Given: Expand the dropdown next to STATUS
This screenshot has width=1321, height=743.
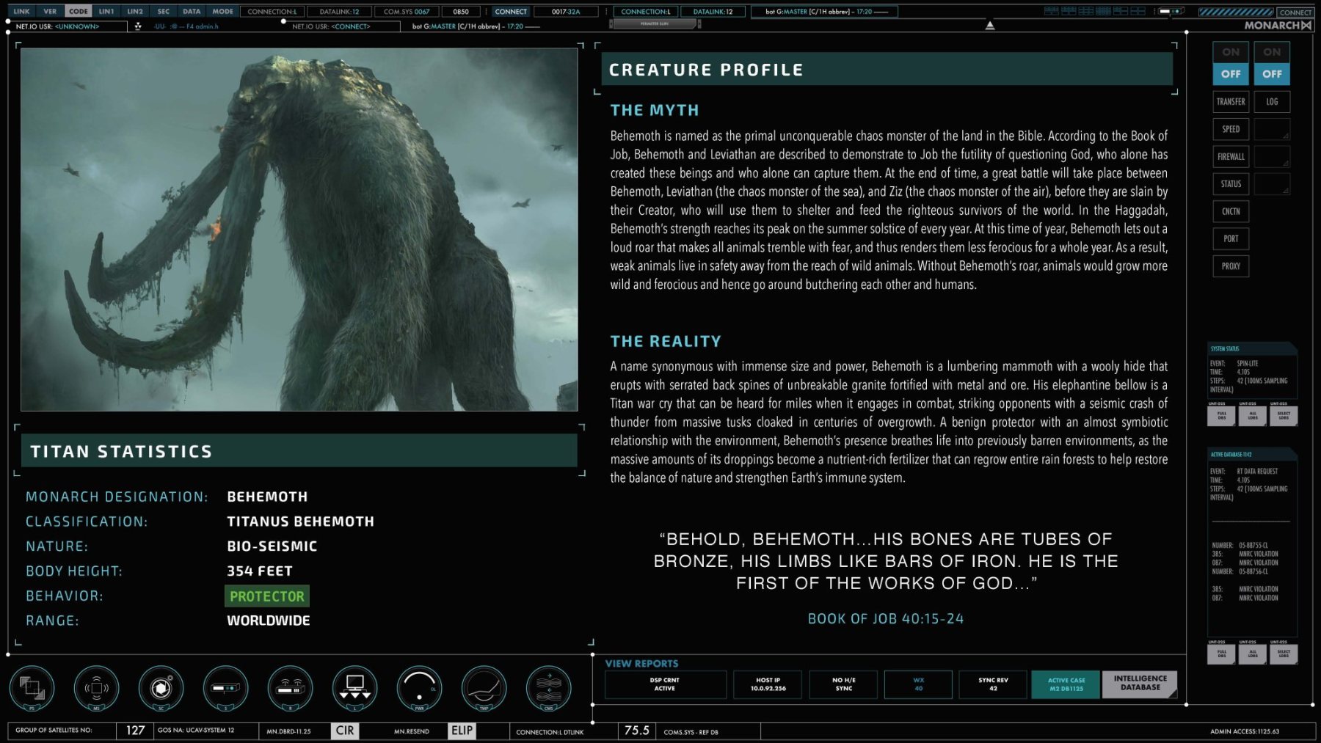Looking at the screenshot, I should click(x=1272, y=184).
